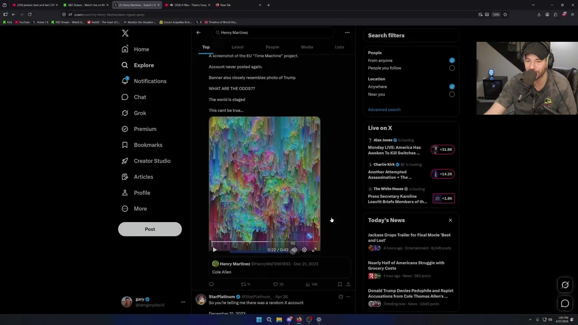Viewport: 578px width, 325px height.
Task: Open the StarPlatinum profile name
Action: pyautogui.click(x=222, y=297)
